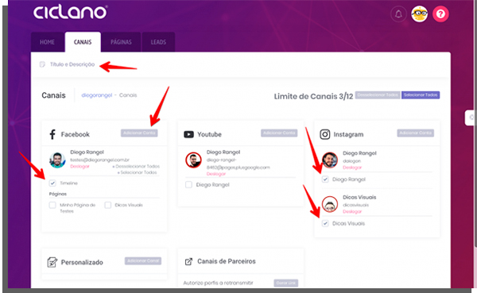Open the pink help question mark icon

(x=440, y=14)
